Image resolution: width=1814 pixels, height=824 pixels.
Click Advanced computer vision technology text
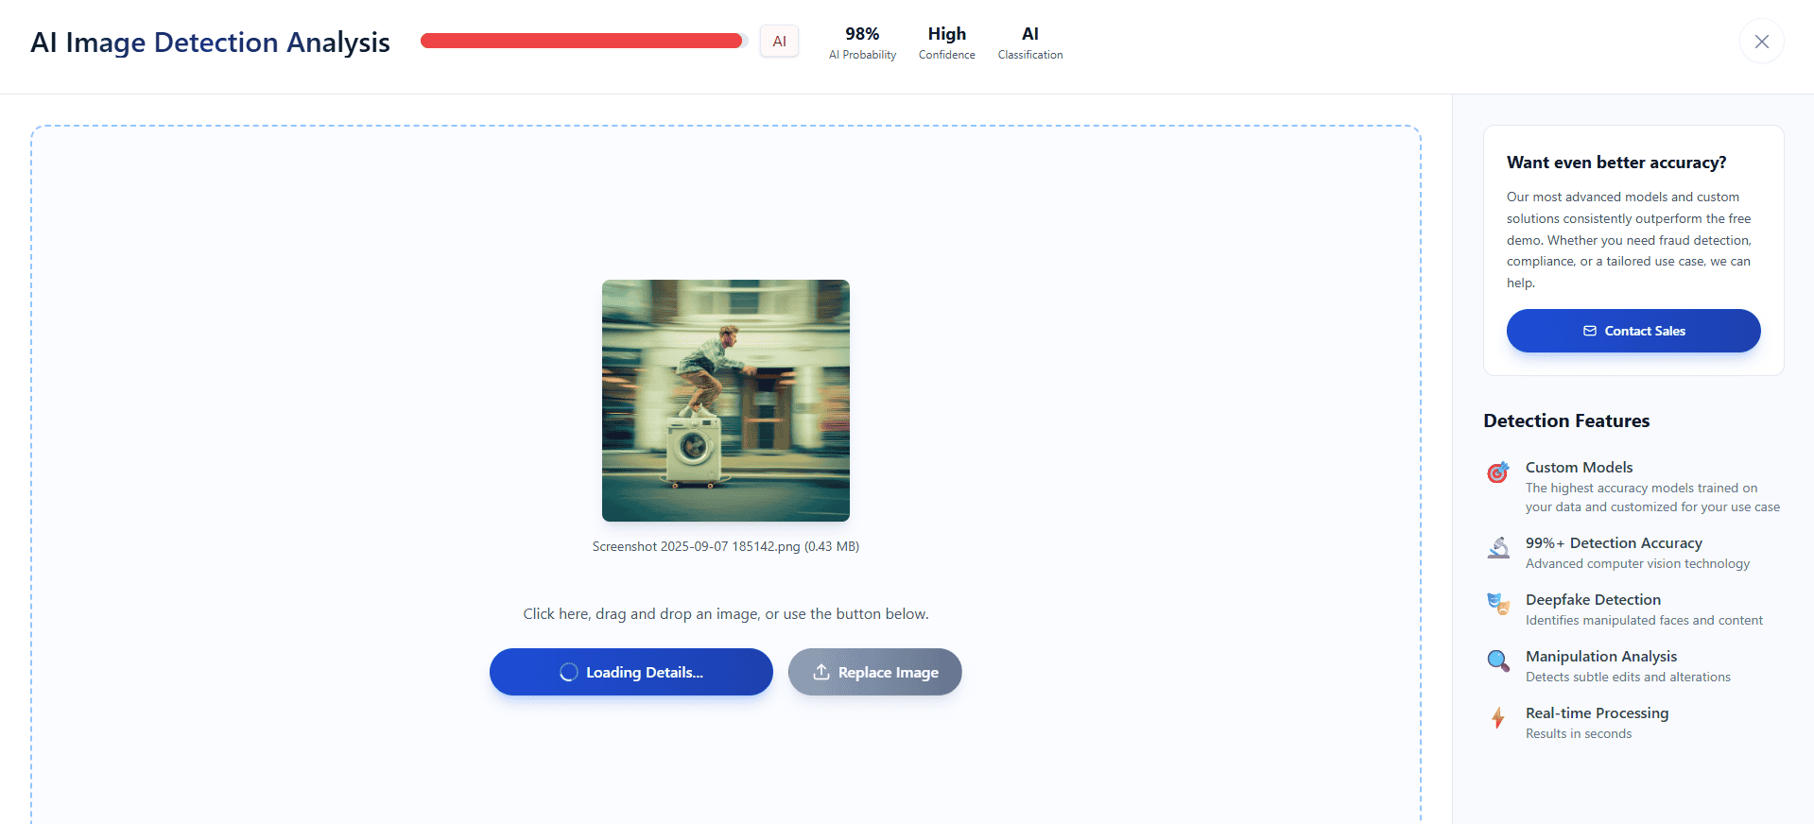point(1637,563)
